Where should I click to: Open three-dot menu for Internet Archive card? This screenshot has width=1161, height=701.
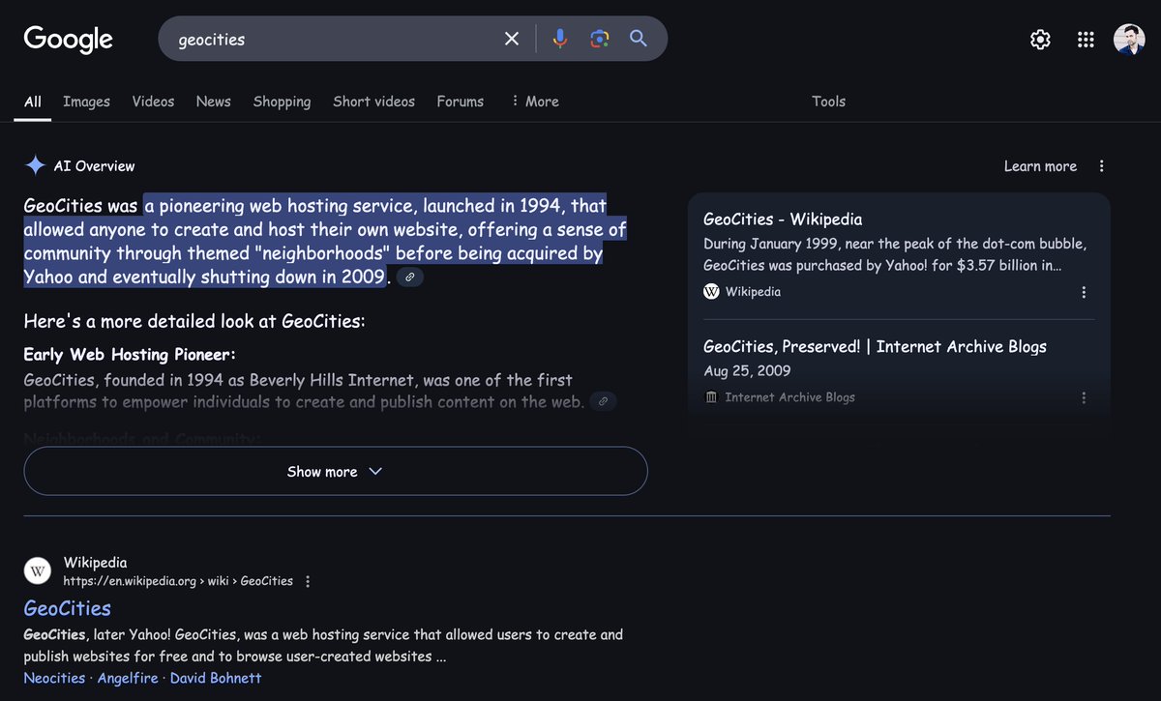[1084, 397]
